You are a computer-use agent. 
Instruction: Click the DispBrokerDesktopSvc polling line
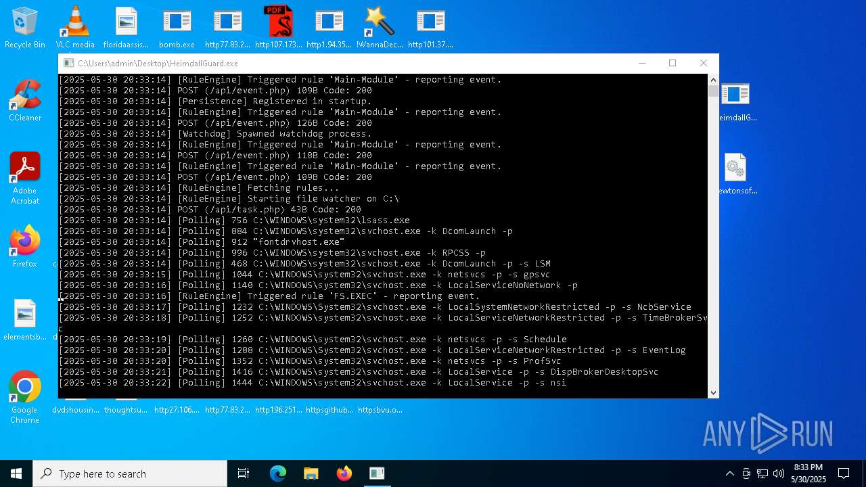pos(359,372)
